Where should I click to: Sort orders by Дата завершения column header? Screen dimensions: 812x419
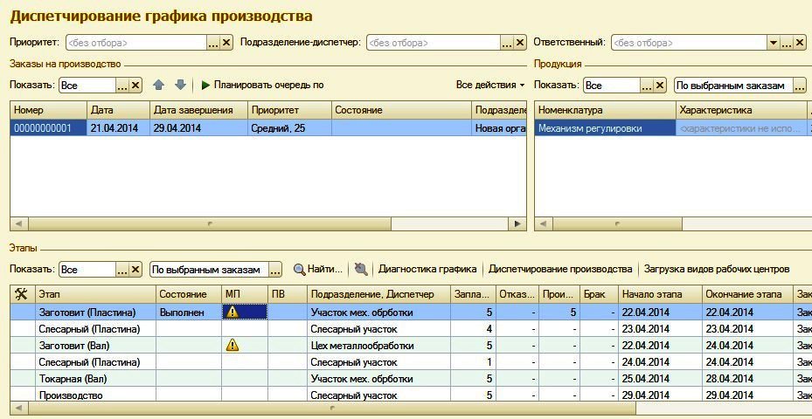199,110
